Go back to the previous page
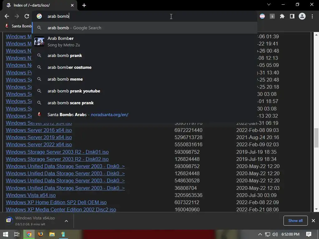 (x=7, y=16)
